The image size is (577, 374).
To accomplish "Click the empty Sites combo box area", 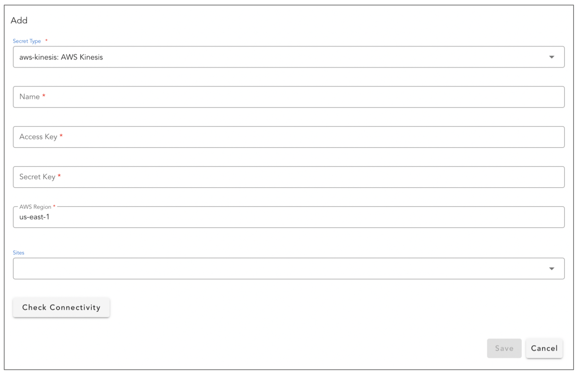I will pos(226,268).
